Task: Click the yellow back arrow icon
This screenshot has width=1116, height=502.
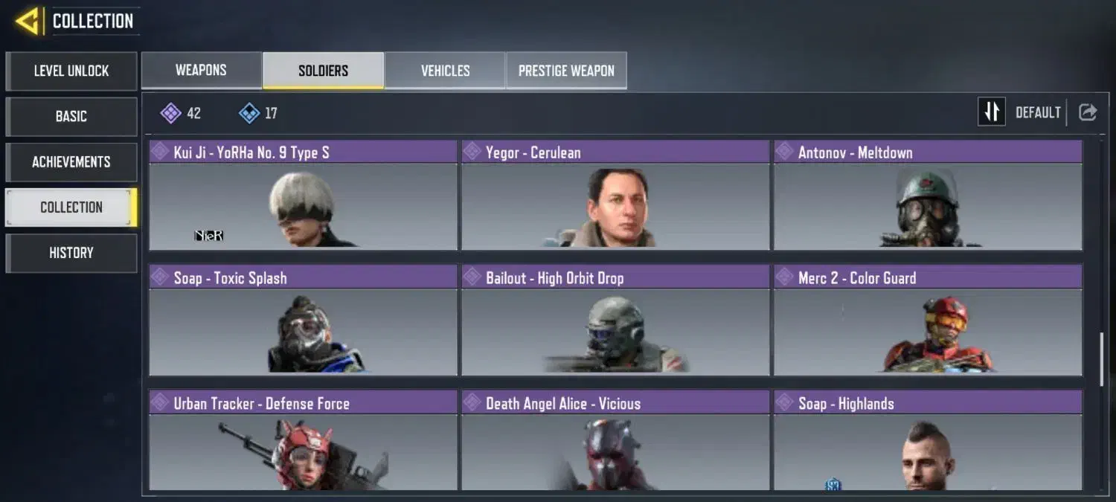Action: pyautogui.click(x=28, y=21)
